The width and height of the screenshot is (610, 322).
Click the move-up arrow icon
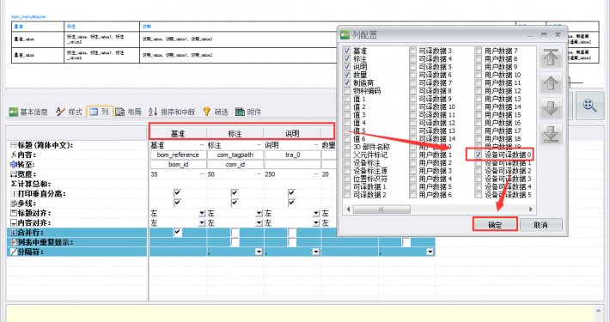[x=551, y=82]
